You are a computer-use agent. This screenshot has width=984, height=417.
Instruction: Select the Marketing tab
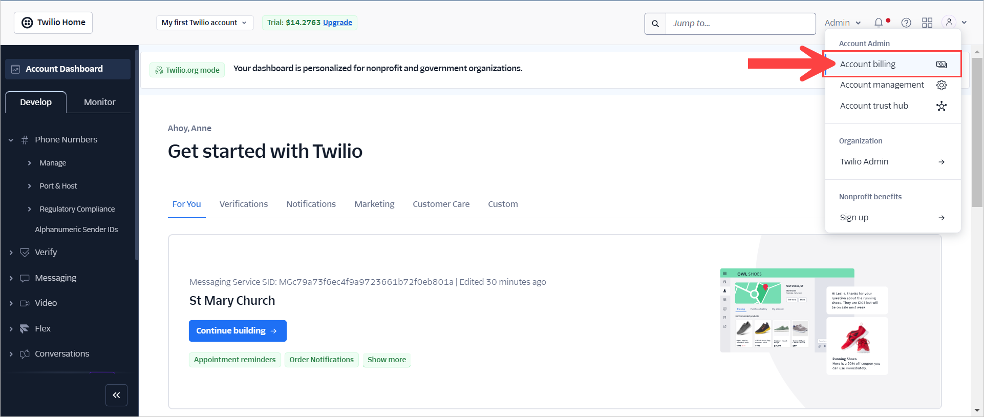click(374, 204)
